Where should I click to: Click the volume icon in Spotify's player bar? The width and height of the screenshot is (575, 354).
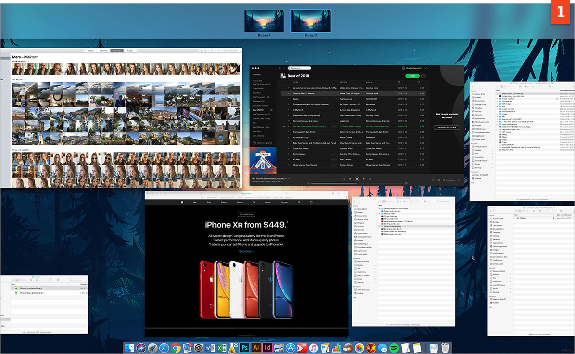coord(443,180)
